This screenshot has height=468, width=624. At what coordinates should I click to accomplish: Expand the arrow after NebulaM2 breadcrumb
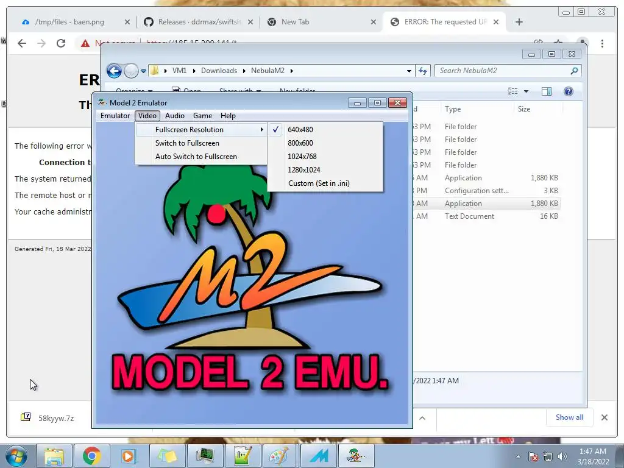point(292,71)
